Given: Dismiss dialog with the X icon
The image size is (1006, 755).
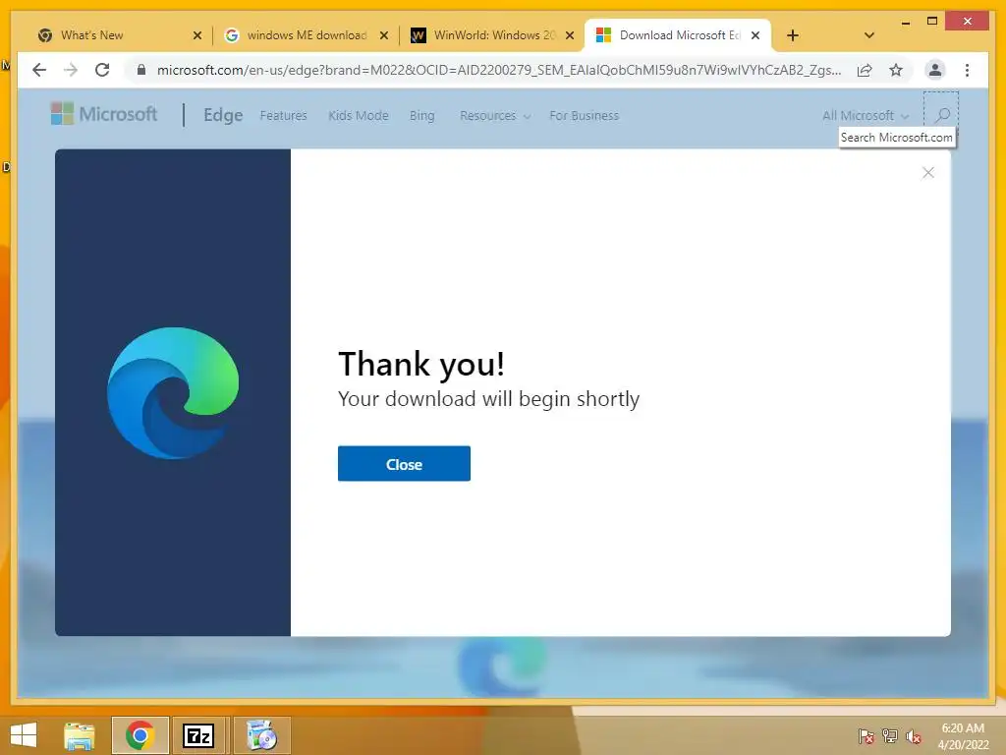Looking at the screenshot, I should click(927, 173).
